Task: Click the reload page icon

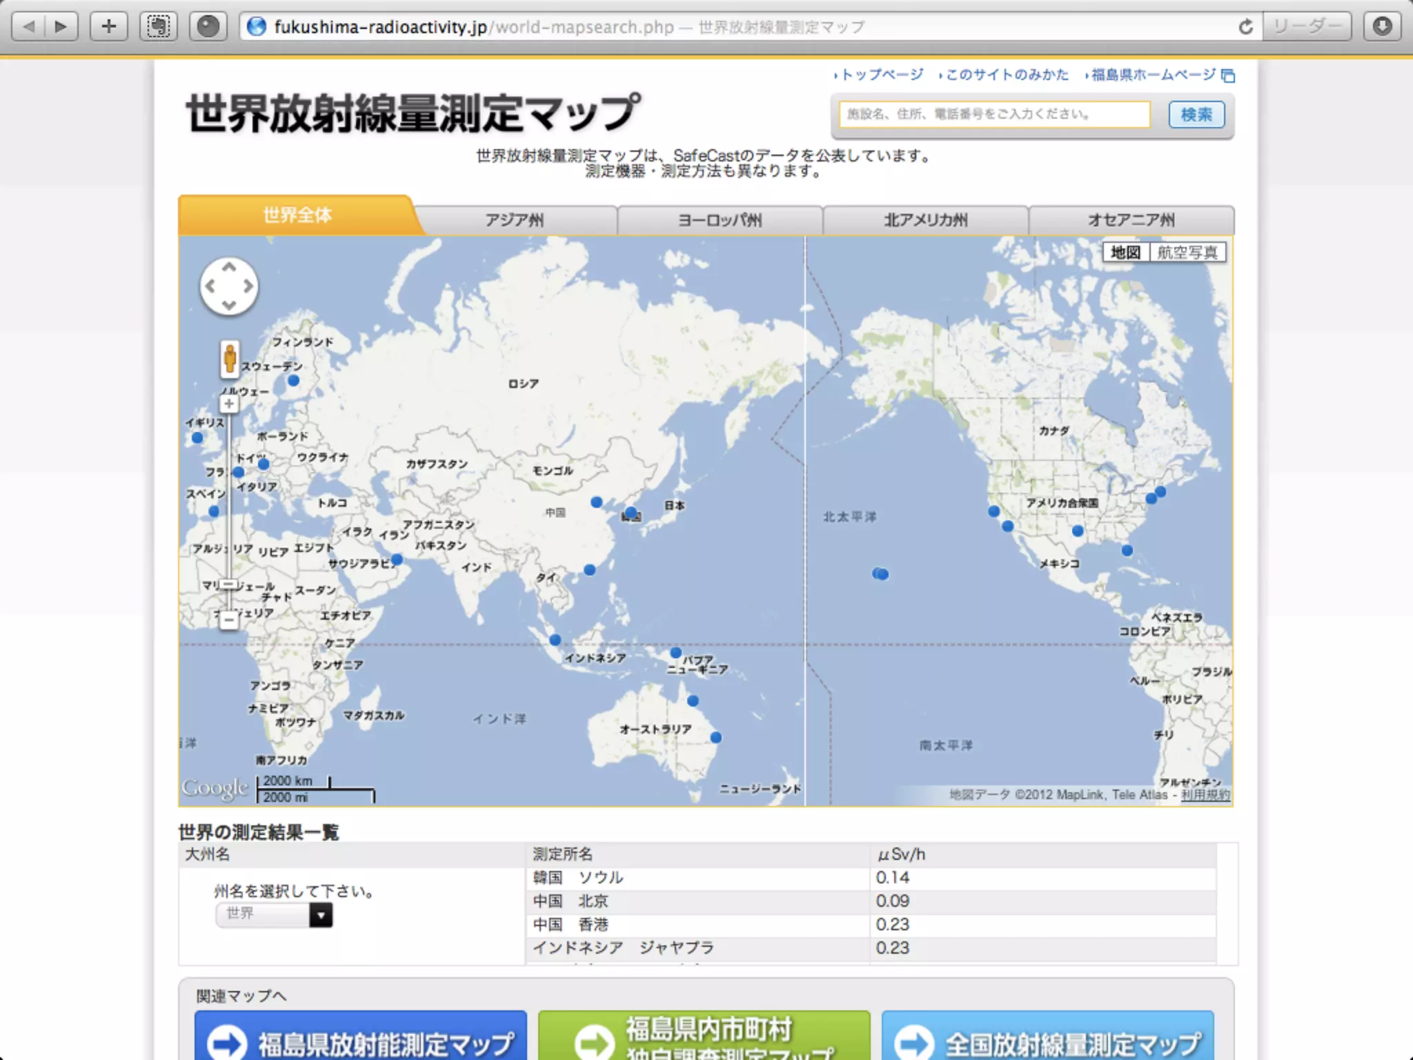Action: coord(1245,27)
